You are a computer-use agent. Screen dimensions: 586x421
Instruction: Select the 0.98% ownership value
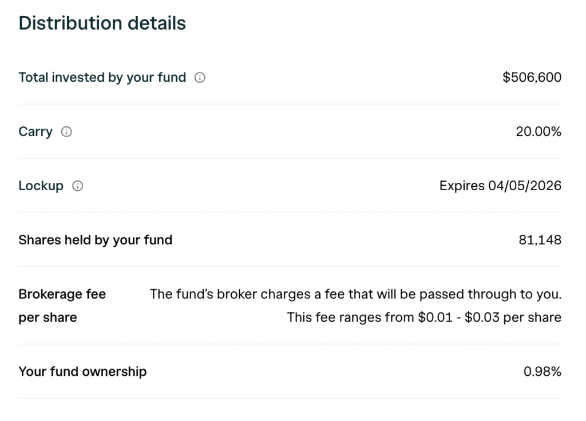pyautogui.click(x=543, y=371)
